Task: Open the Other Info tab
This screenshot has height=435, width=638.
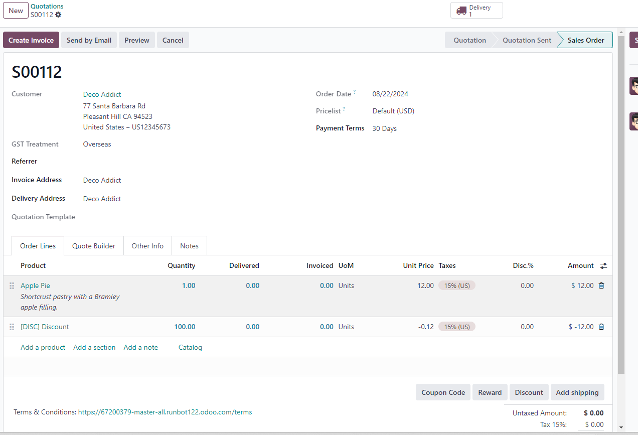Action: tap(147, 246)
